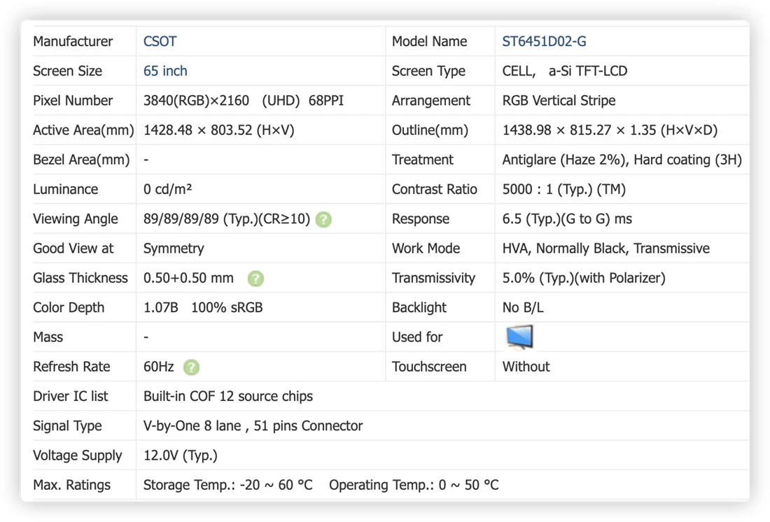
Task: Select the Antiglare treatment value
Action: [622, 160]
